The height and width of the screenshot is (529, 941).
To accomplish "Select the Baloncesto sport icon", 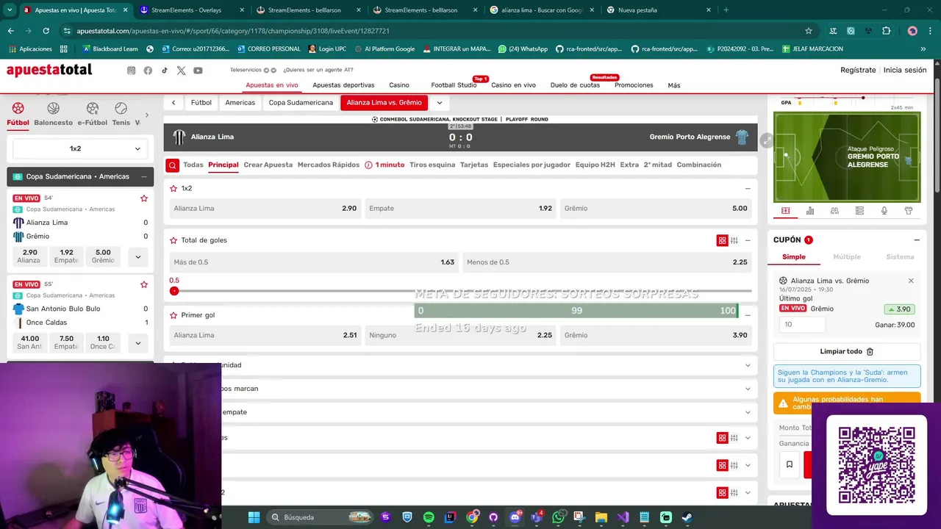I will point(54,108).
